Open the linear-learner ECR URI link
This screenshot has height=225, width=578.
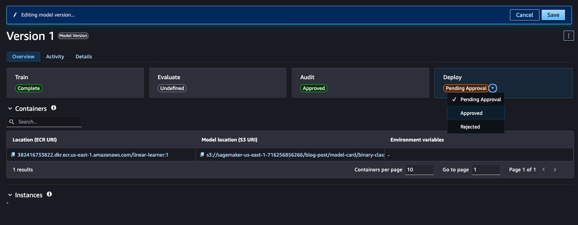coord(93,155)
